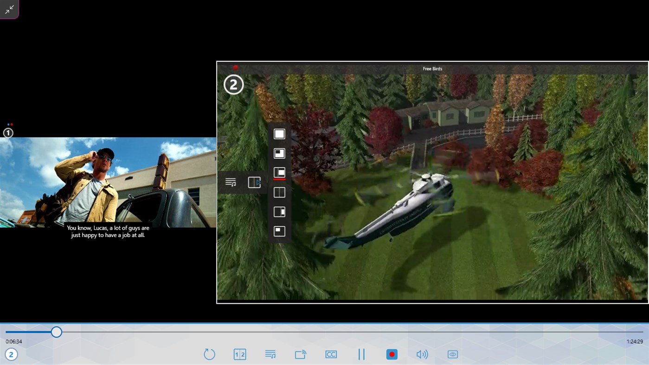
Task: Toggle pause with the pause bars
Action: coord(361,354)
